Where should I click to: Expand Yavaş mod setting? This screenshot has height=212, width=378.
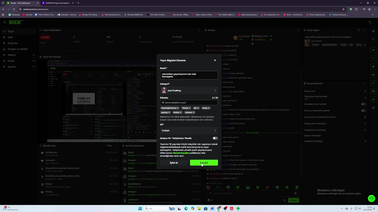coord(335,91)
